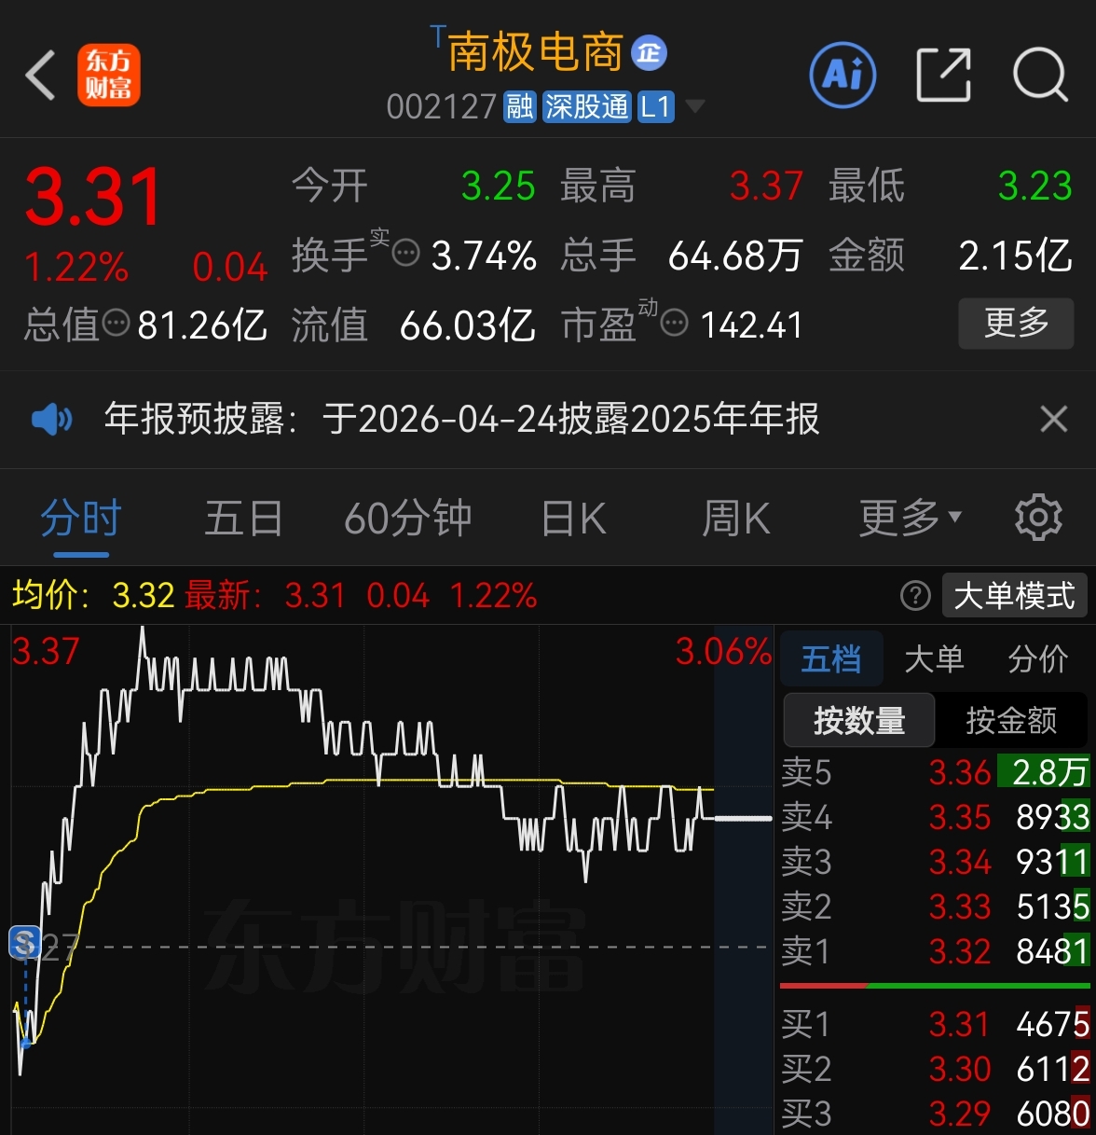Switch to 60分钟 chart tab
Viewport: 1096px width, 1135px height.
tap(408, 519)
